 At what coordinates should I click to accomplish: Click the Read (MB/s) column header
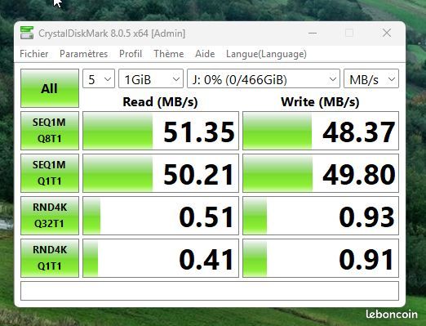coord(160,102)
